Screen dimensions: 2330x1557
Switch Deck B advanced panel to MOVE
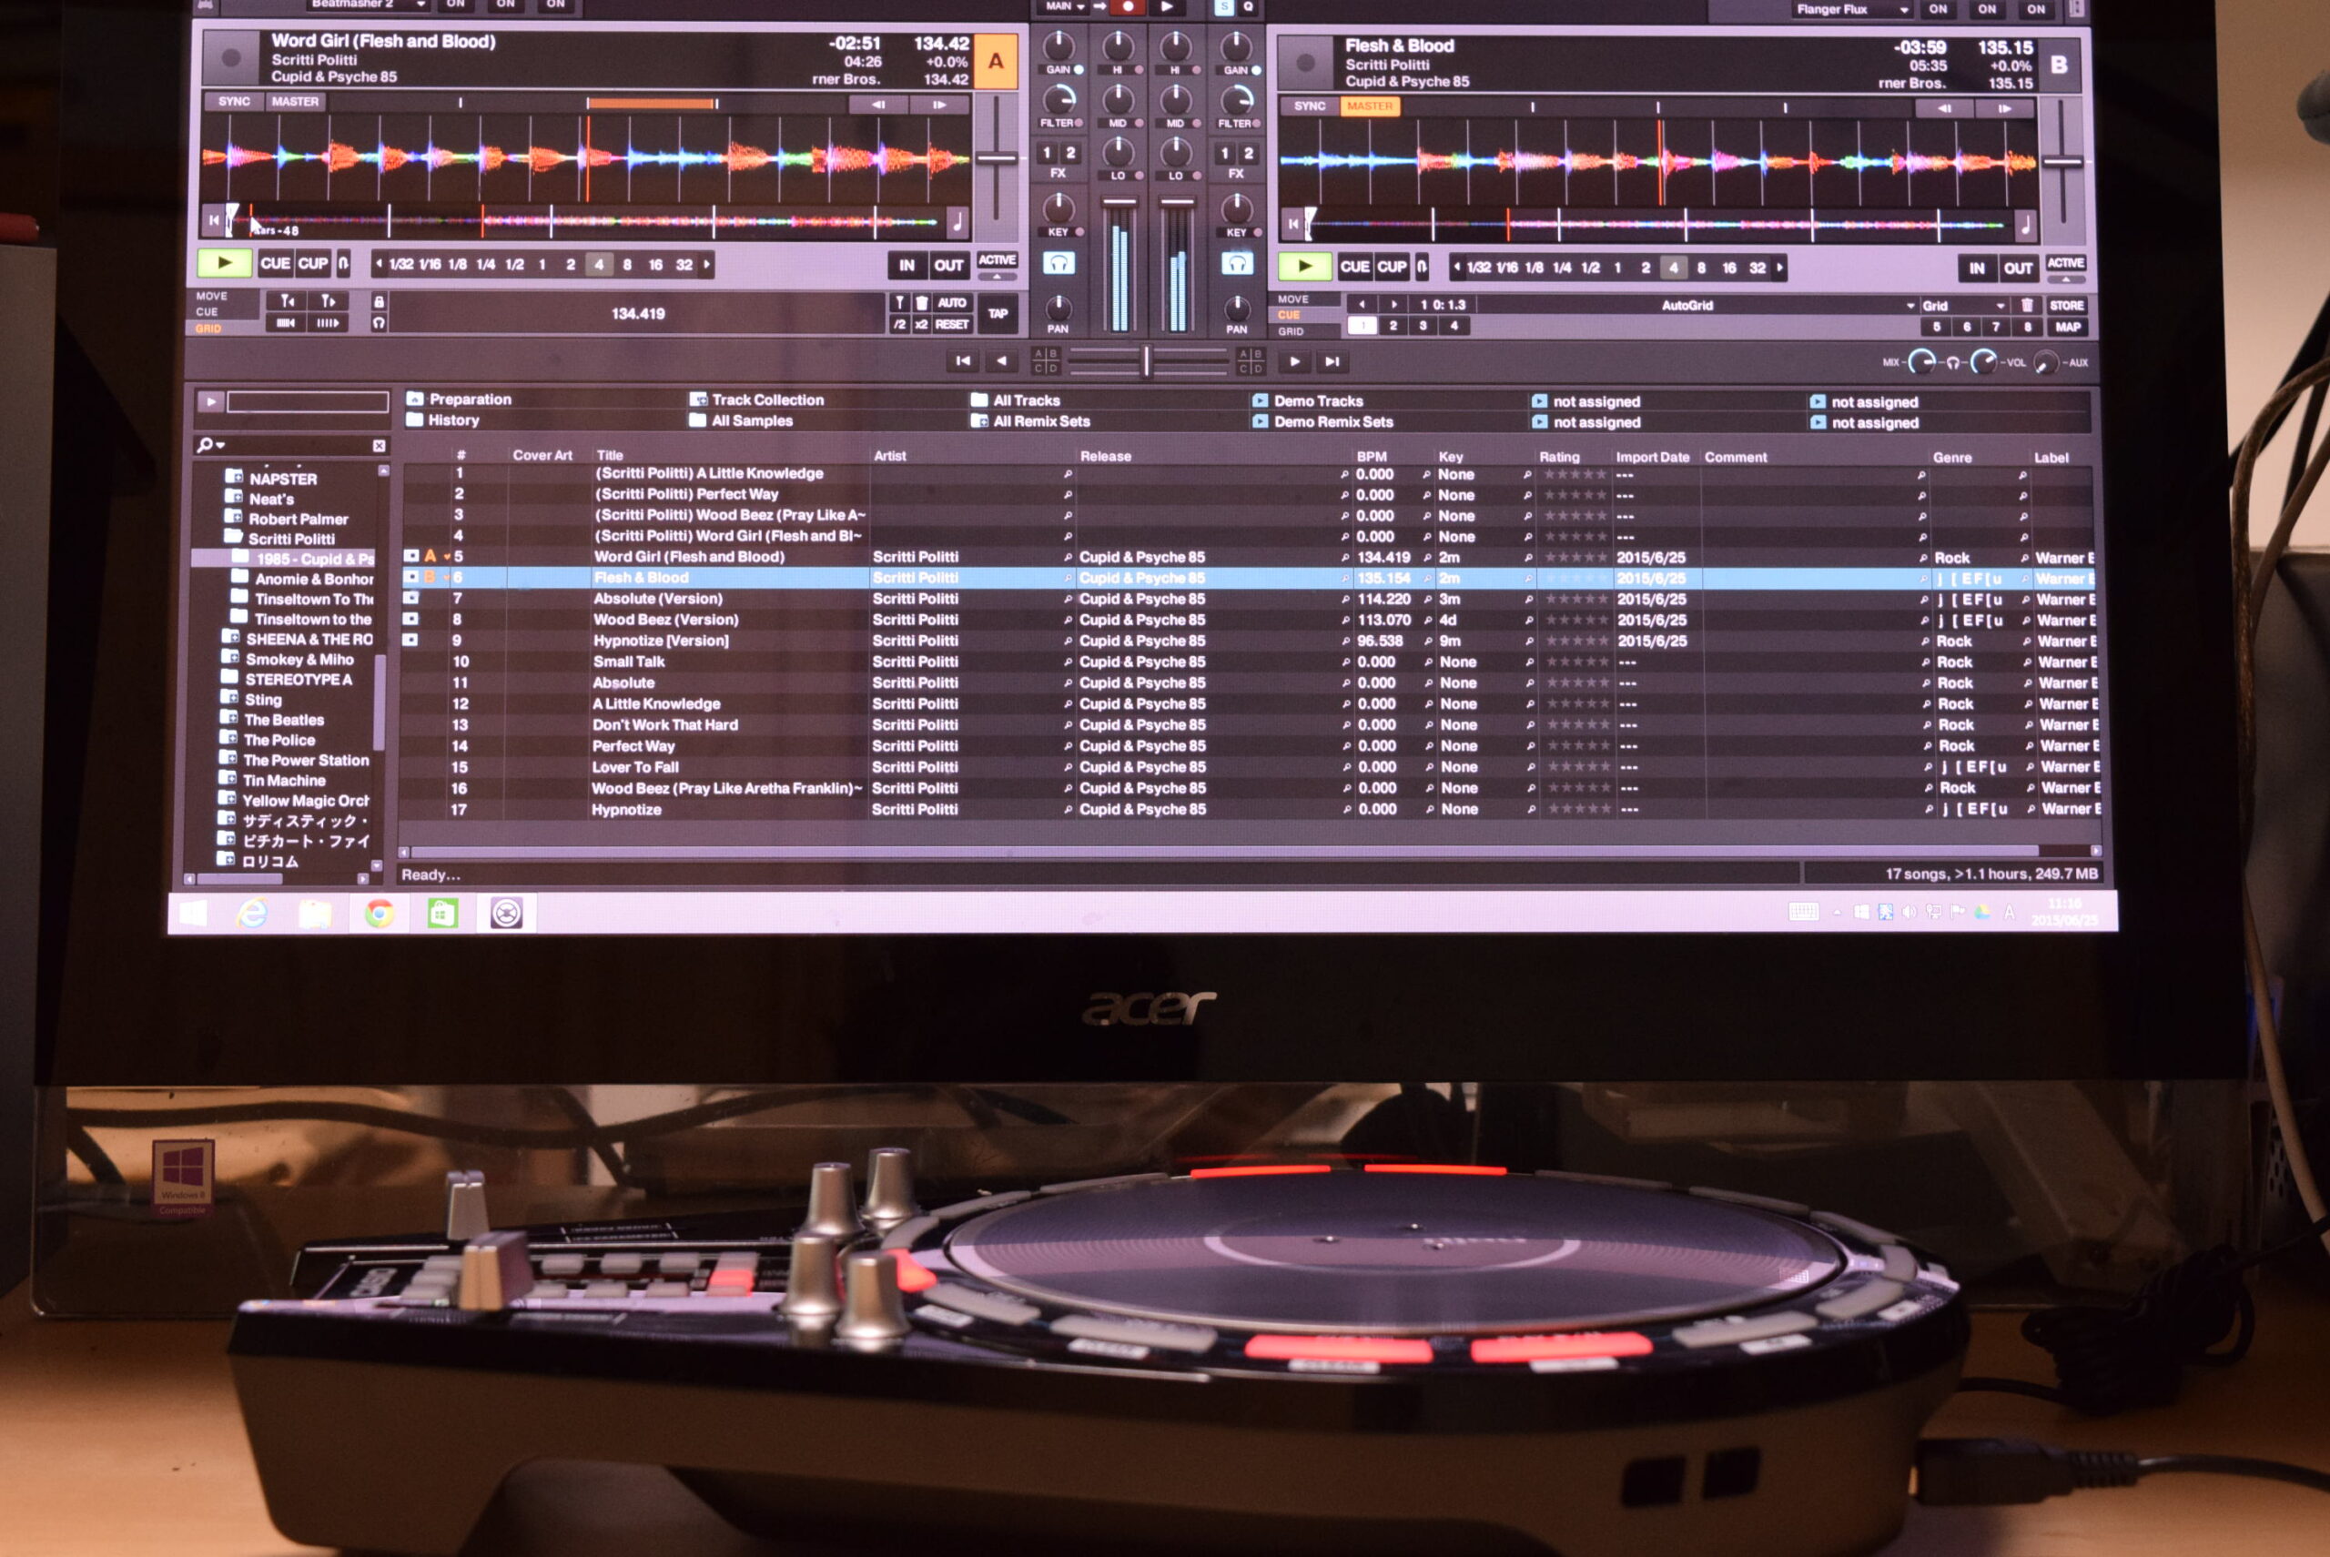1293,298
